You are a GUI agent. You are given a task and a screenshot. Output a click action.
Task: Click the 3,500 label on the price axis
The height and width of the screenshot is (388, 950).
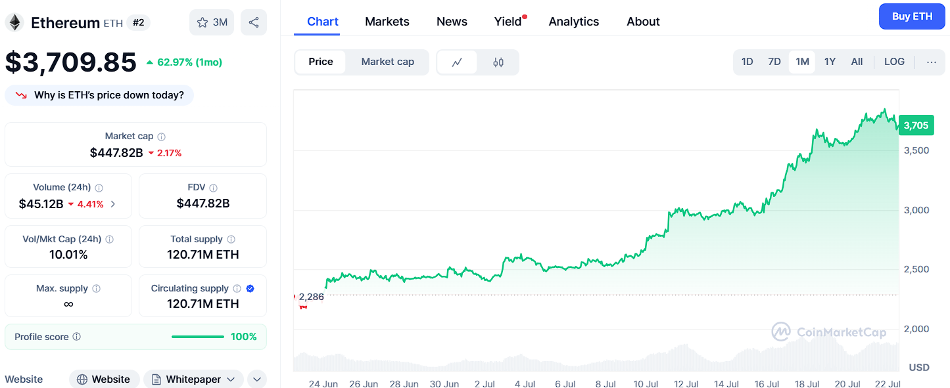pos(916,150)
